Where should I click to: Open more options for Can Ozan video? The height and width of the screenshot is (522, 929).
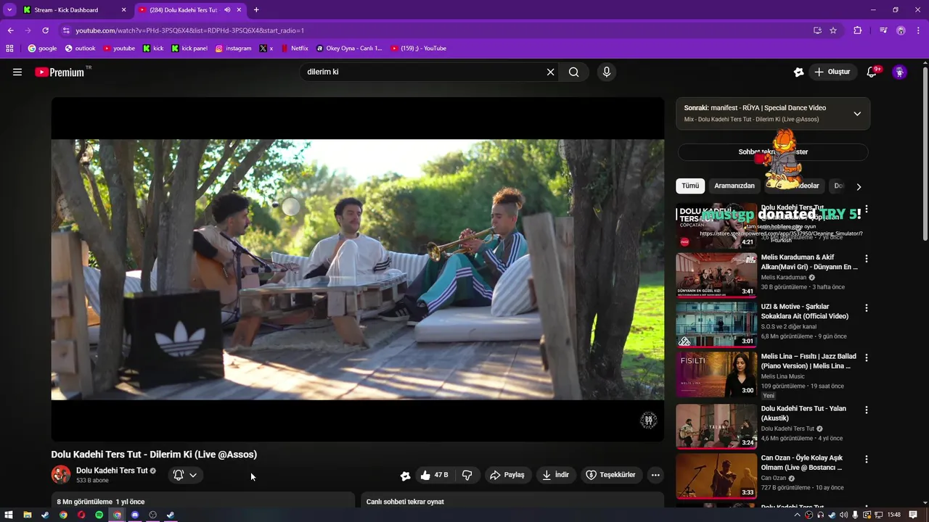(866, 460)
